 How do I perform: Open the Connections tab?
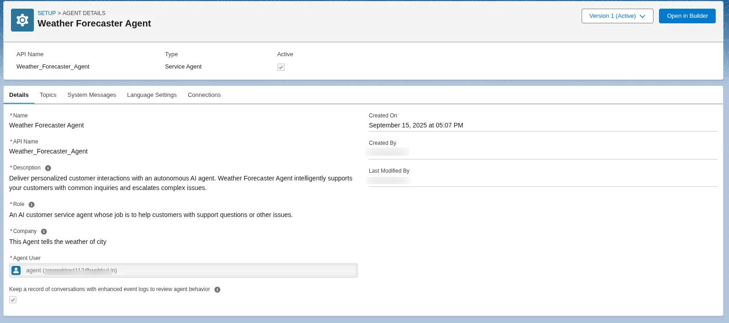(204, 95)
